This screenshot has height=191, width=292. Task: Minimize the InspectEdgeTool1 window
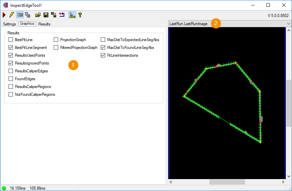(253, 5)
